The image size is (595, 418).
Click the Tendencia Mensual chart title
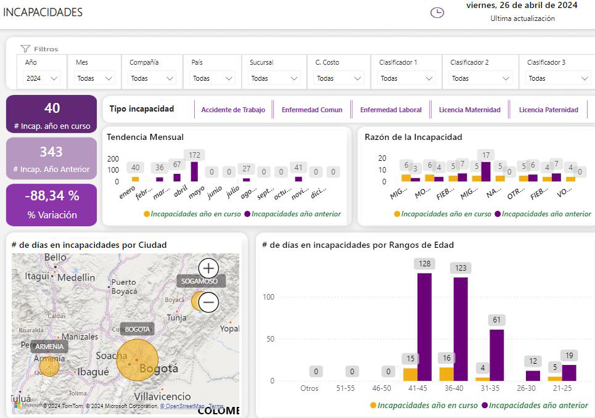(145, 137)
